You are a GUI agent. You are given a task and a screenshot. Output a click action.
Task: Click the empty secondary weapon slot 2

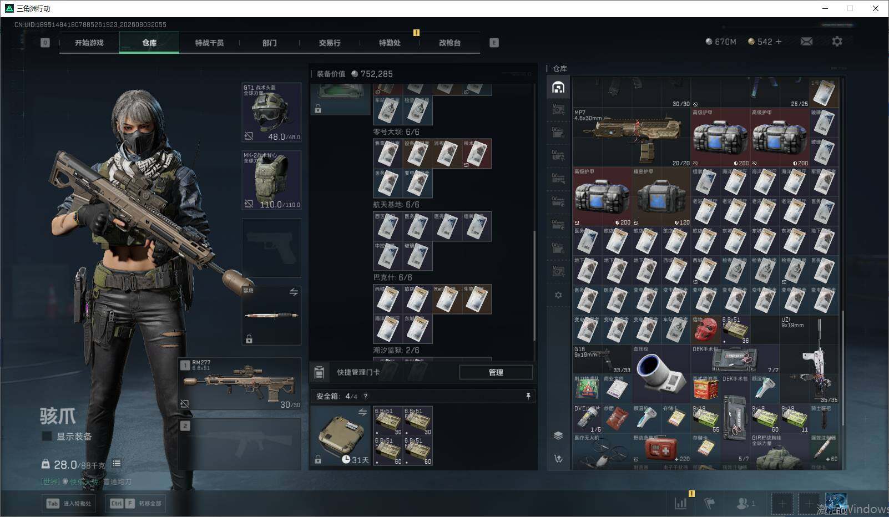click(x=240, y=444)
